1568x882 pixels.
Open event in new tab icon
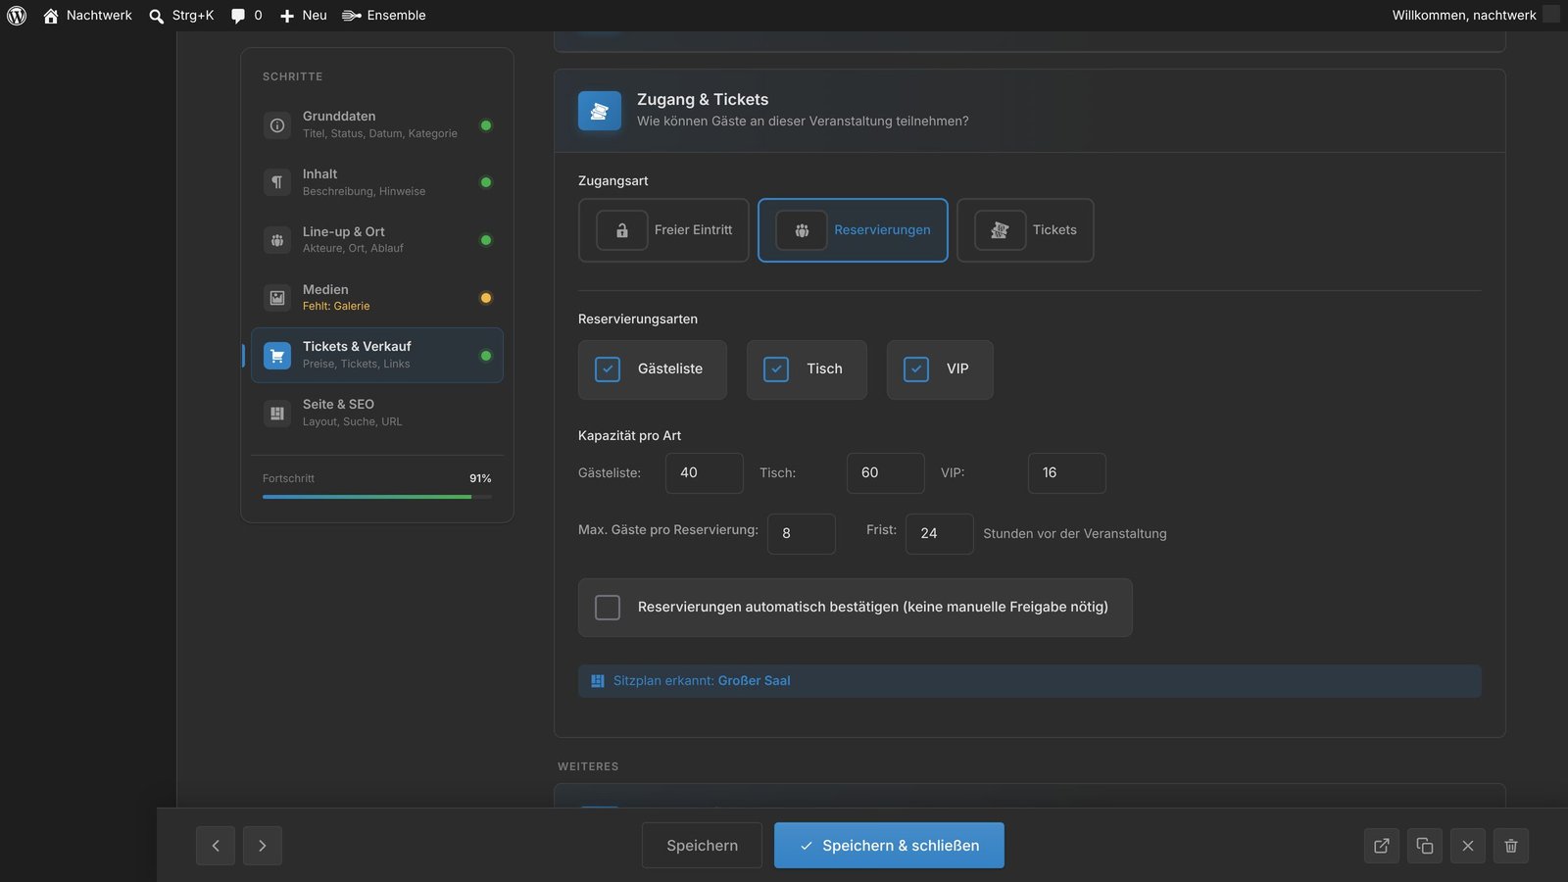pyautogui.click(x=1382, y=846)
